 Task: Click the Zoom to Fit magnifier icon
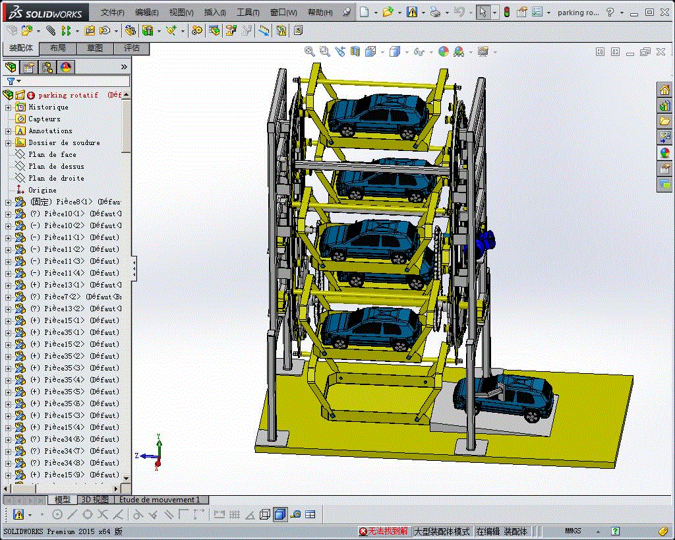pos(310,51)
